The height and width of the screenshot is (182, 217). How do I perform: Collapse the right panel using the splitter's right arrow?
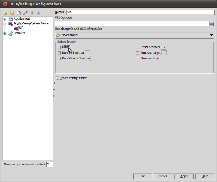coord(54,96)
